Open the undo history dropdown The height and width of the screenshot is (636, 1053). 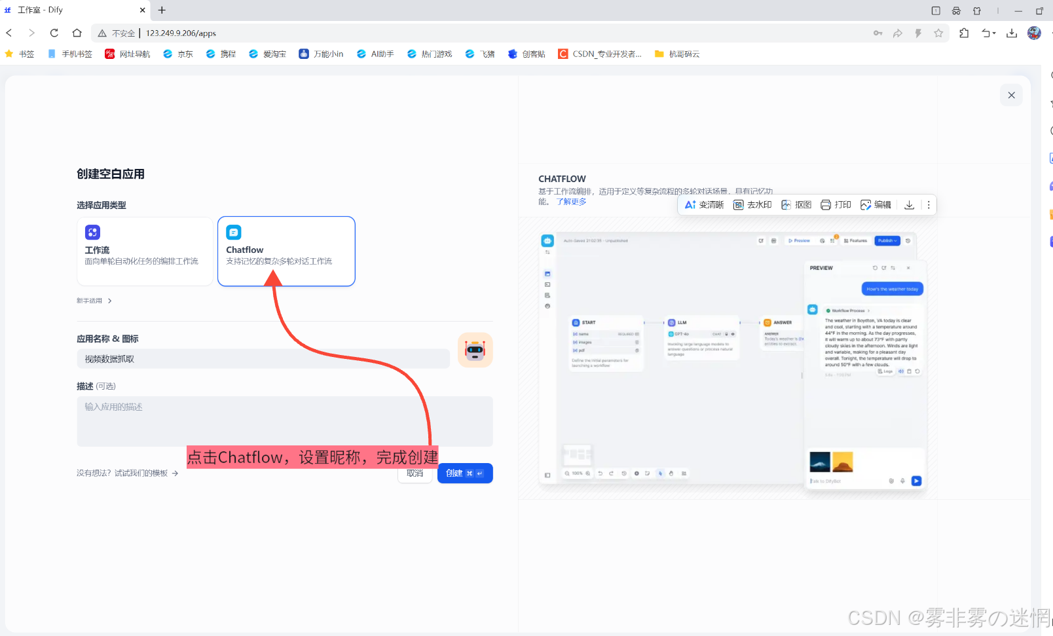[x=989, y=33]
